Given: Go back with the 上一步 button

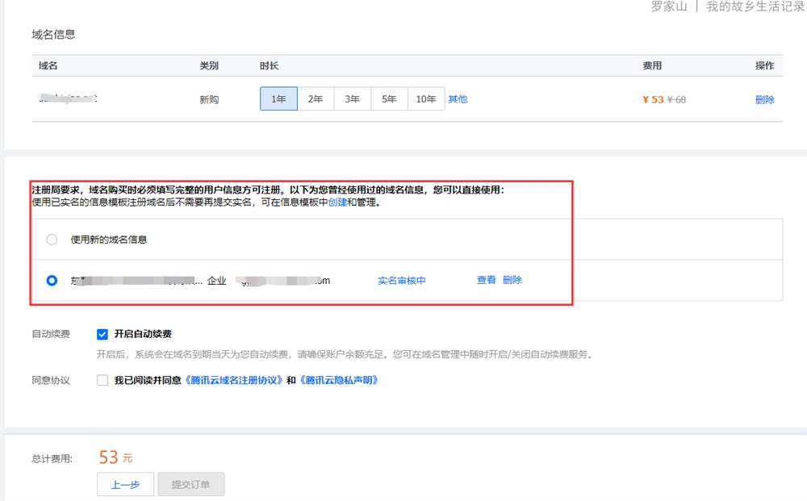Looking at the screenshot, I should [x=125, y=484].
